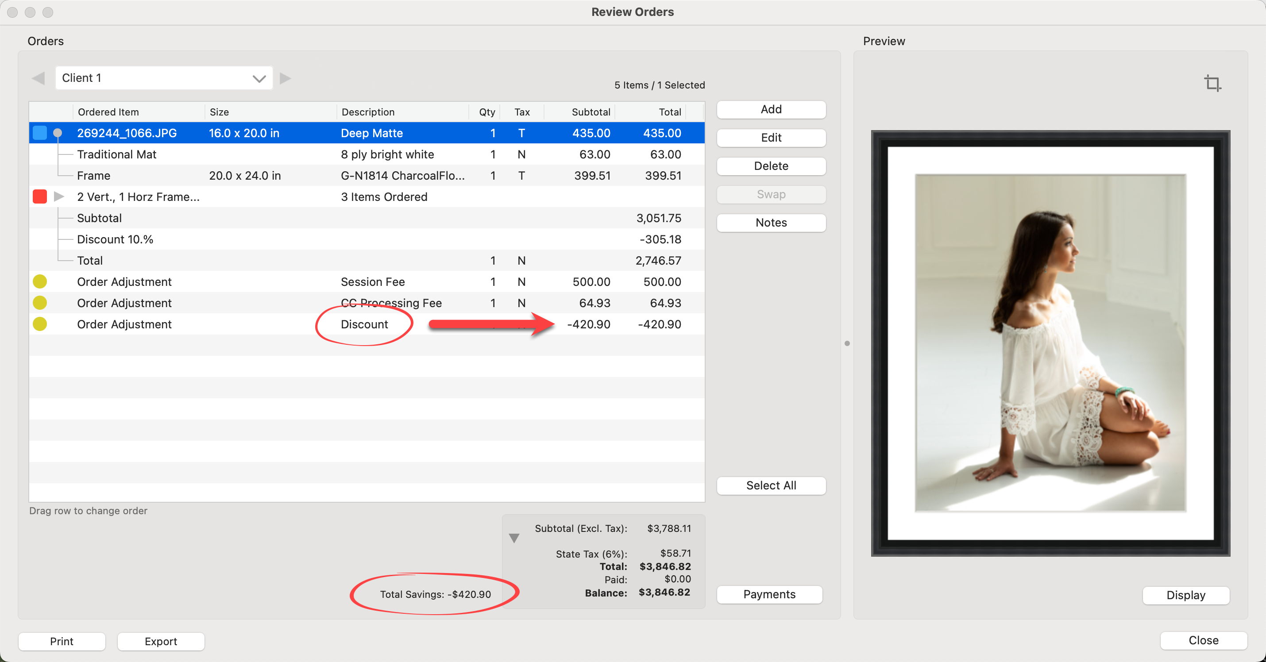Go to the previous client arrow
Image resolution: width=1266 pixels, height=662 pixels.
point(39,78)
